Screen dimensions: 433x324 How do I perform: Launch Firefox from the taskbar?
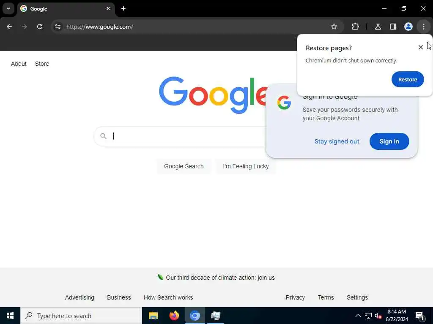[x=174, y=316]
